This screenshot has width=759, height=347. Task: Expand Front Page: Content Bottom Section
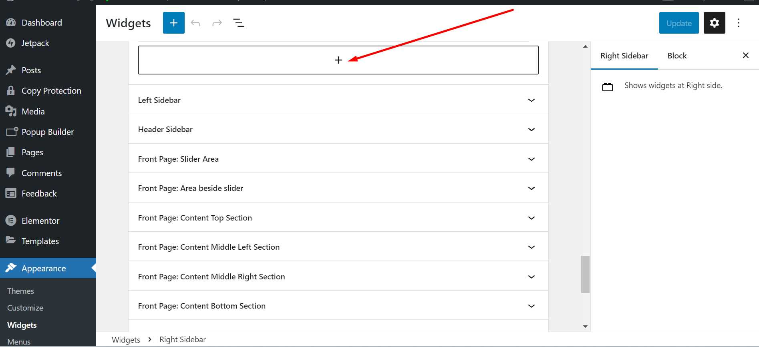531,306
